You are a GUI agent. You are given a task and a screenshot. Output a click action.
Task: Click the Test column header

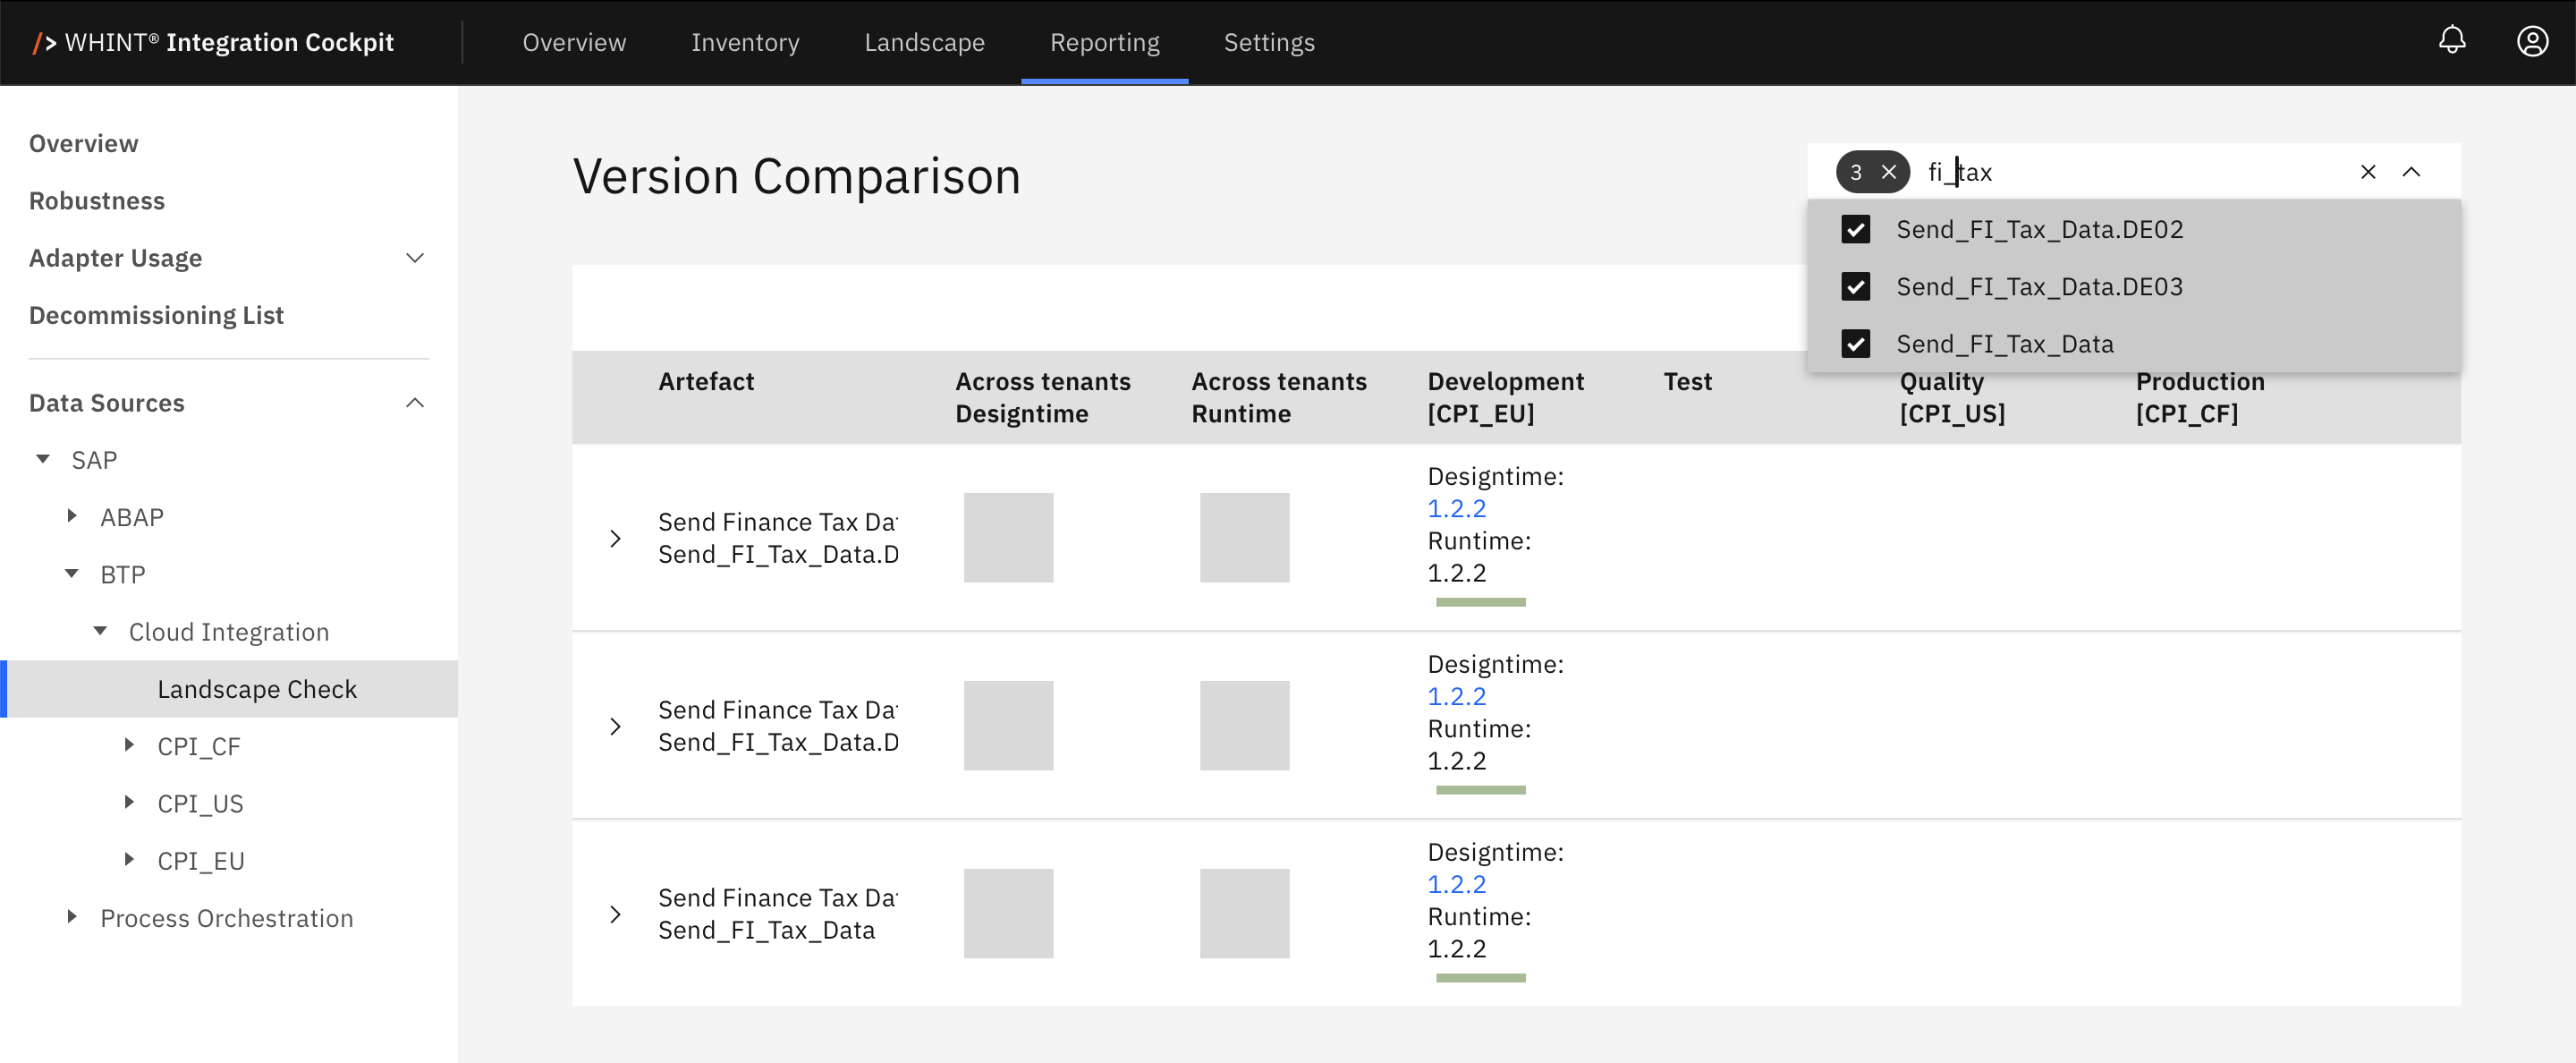pos(1687,381)
